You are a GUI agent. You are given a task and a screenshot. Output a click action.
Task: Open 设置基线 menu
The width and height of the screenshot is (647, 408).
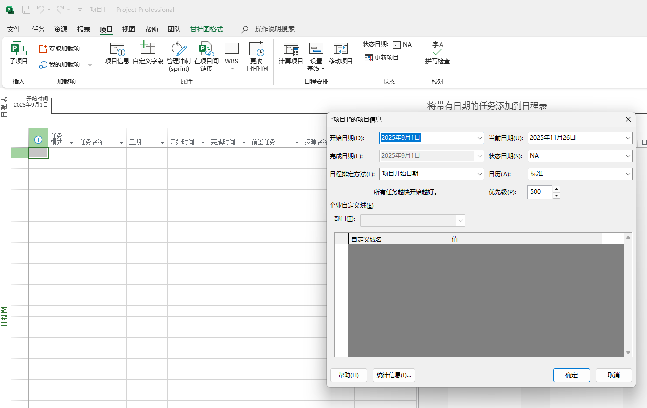pos(316,57)
